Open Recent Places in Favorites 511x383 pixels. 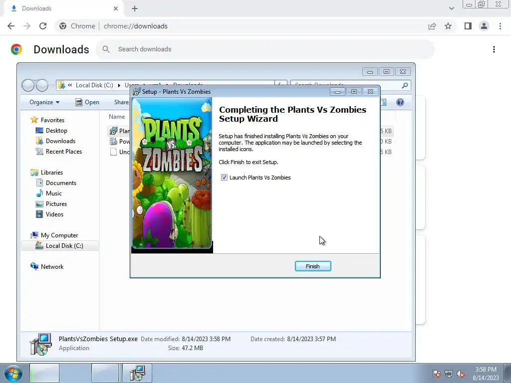pos(64,152)
